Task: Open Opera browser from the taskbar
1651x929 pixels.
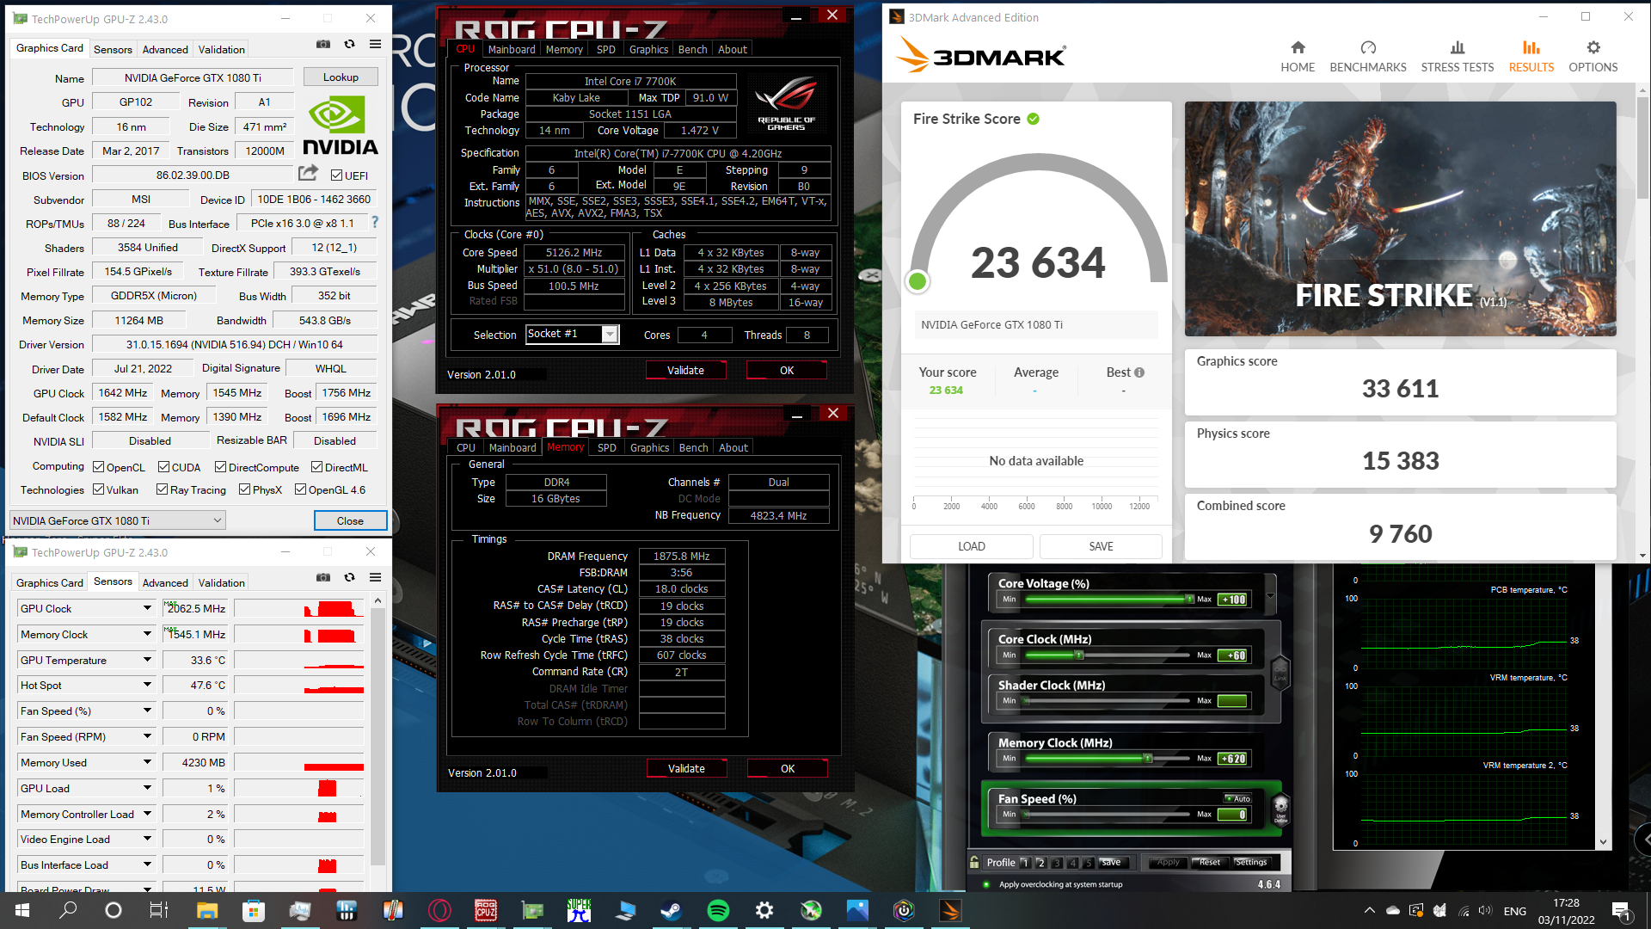Action: pos(439,910)
